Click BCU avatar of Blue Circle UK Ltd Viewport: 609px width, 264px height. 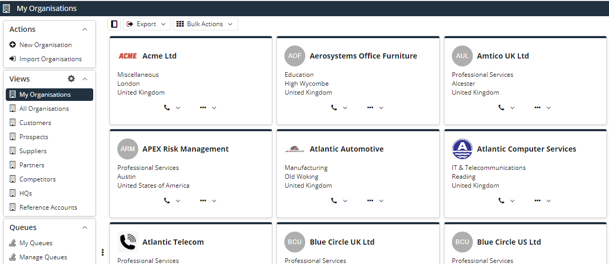coord(295,242)
